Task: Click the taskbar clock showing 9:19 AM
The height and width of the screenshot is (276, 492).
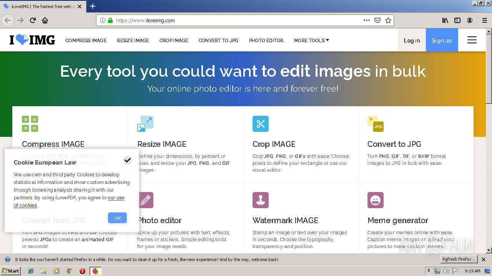Action: pyautogui.click(x=472, y=271)
